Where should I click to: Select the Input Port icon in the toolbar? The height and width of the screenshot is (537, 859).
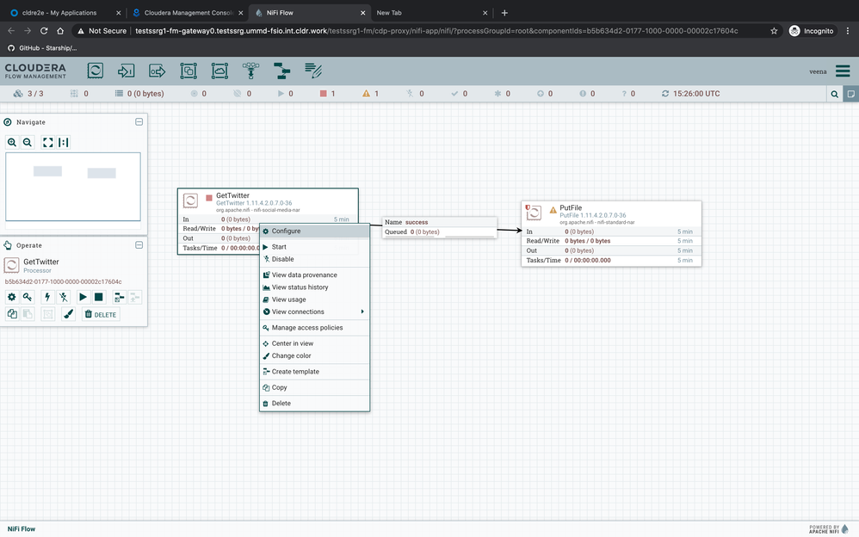pyautogui.click(x=126, y=71)
